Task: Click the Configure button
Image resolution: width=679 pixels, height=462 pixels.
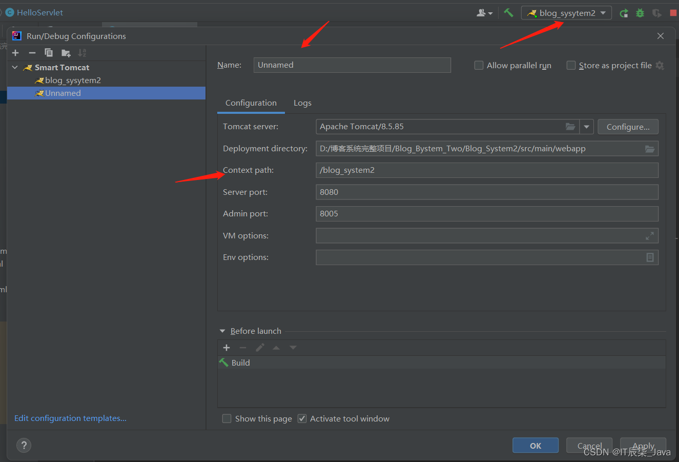Action: coord(628,126)
